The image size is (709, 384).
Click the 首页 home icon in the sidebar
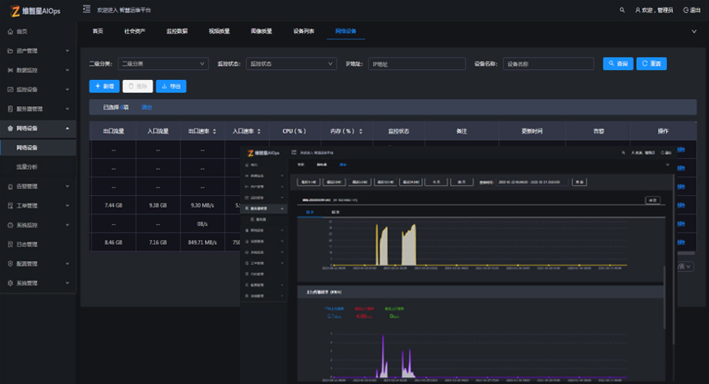[10, 31]
